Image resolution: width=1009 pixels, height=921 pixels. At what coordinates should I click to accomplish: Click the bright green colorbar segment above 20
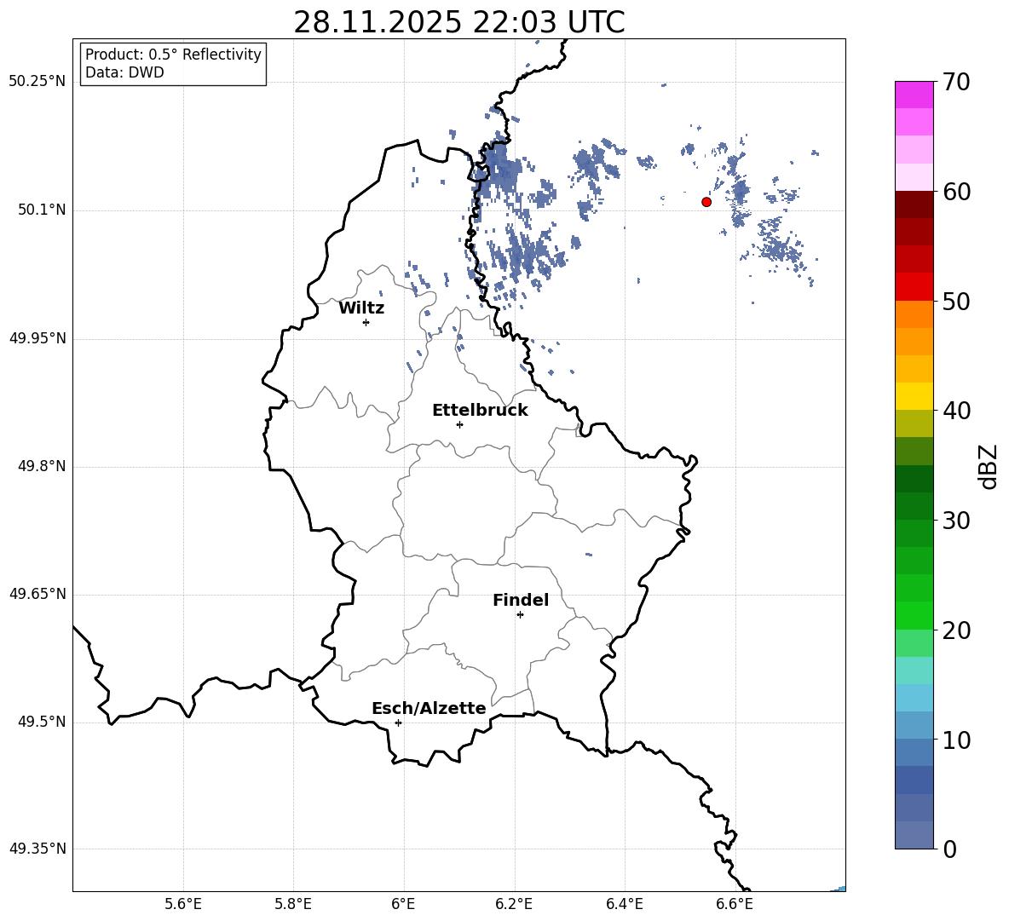click(x=914, y=616)
